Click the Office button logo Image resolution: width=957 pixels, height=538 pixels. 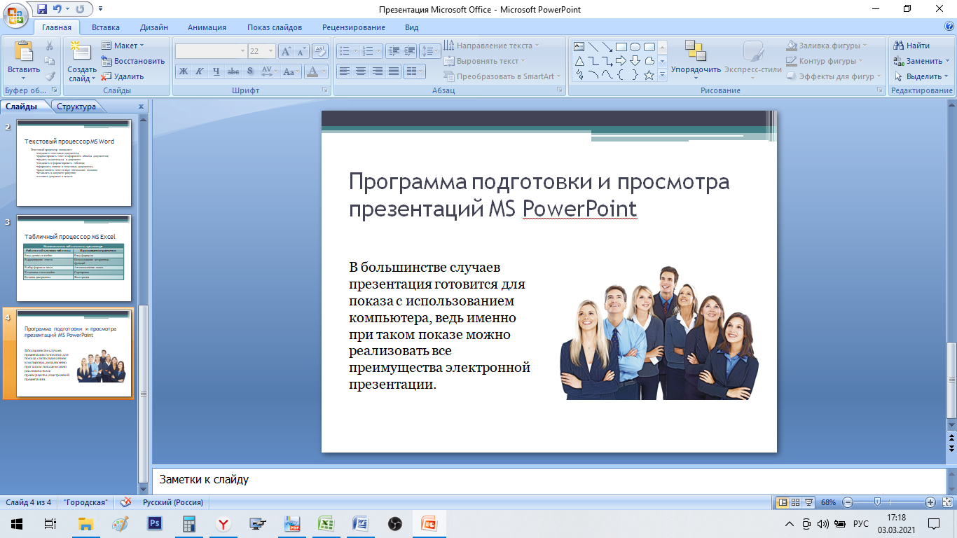point(15,14)
